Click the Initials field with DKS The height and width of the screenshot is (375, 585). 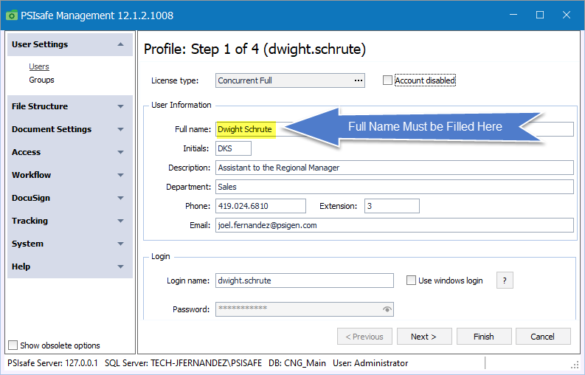coord(233,148)
